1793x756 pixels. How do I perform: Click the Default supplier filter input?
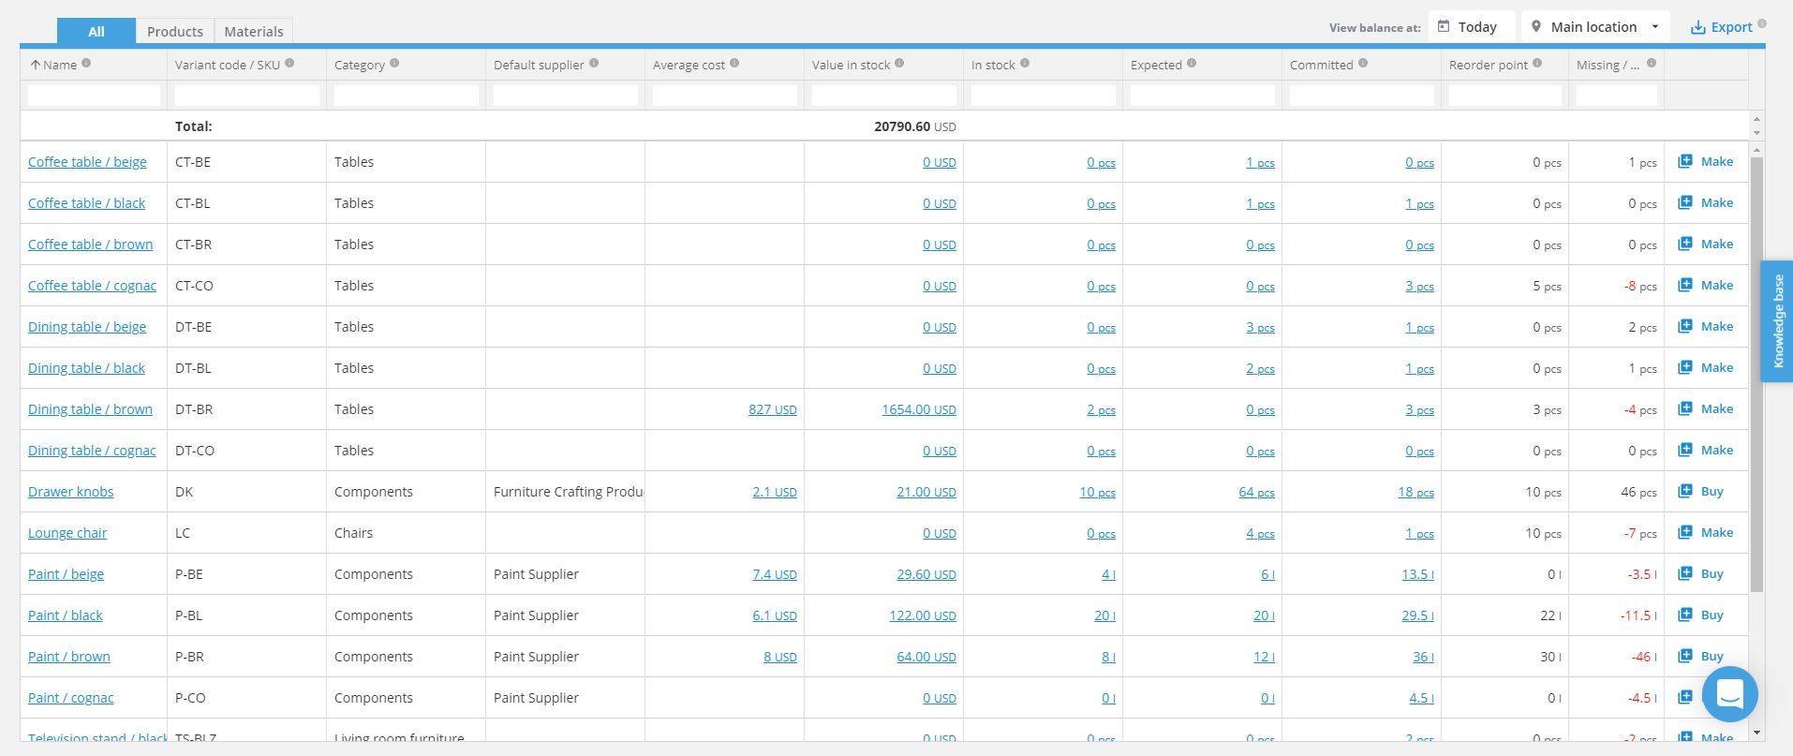tap(565, 95)
